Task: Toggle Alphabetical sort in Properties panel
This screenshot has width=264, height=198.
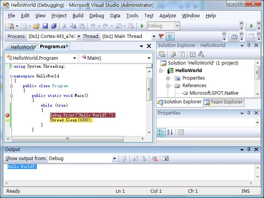Action: pyautogui.click(x=170, y=132)
